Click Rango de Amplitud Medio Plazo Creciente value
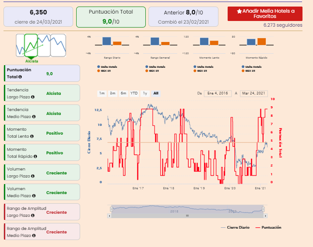The width and height of the screenshot is (313, 247). coord(56,232)
